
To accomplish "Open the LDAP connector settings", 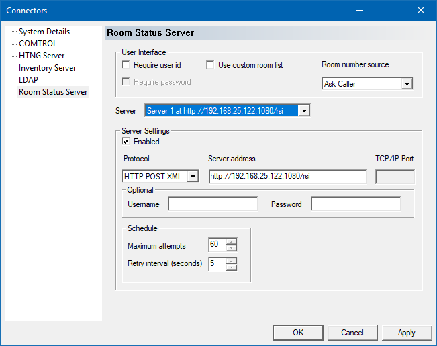I will click(x=28, y=80).
